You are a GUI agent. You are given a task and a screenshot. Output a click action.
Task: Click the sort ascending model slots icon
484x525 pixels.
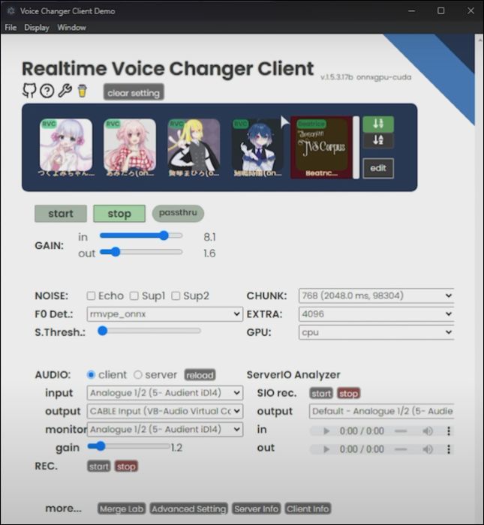[378, 124]
